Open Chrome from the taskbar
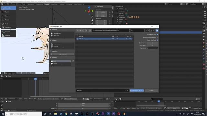 pos(66,114)
